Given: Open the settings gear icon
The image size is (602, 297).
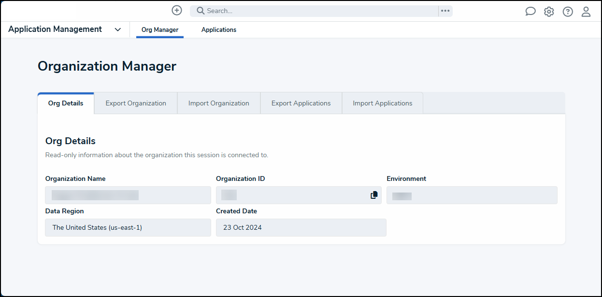Looking at the screenshot, I should tap(549, 12).
